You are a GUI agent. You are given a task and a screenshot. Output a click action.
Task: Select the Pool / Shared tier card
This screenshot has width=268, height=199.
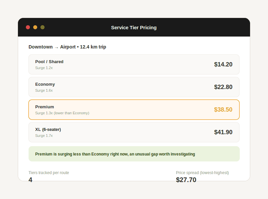[x=134, y=64]
